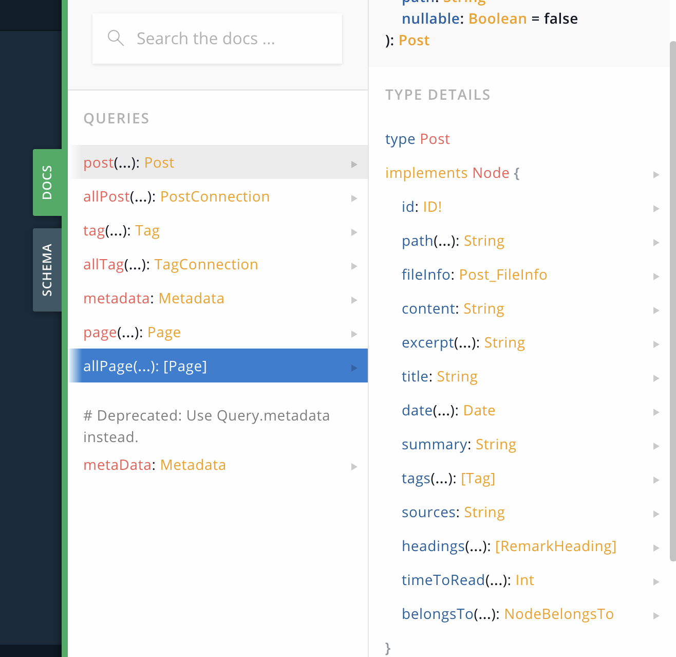Click the RemarkHeading type under headings
Image resolution: width=676 pixels, height=657 pixels.
click(x=556, y=546)
